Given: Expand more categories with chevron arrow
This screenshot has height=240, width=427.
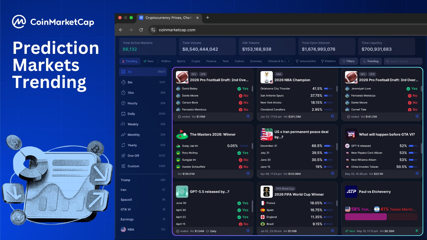Looking at the screenshot, I should [x=289, y=61].
